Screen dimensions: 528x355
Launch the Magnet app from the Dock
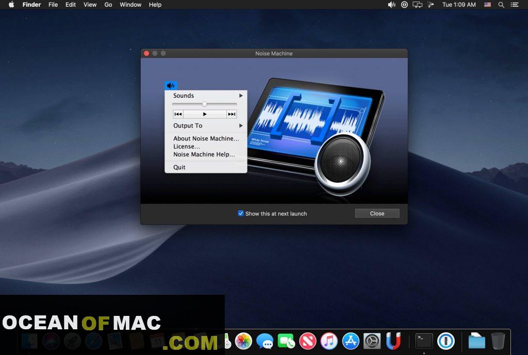[x=393, y=341]
